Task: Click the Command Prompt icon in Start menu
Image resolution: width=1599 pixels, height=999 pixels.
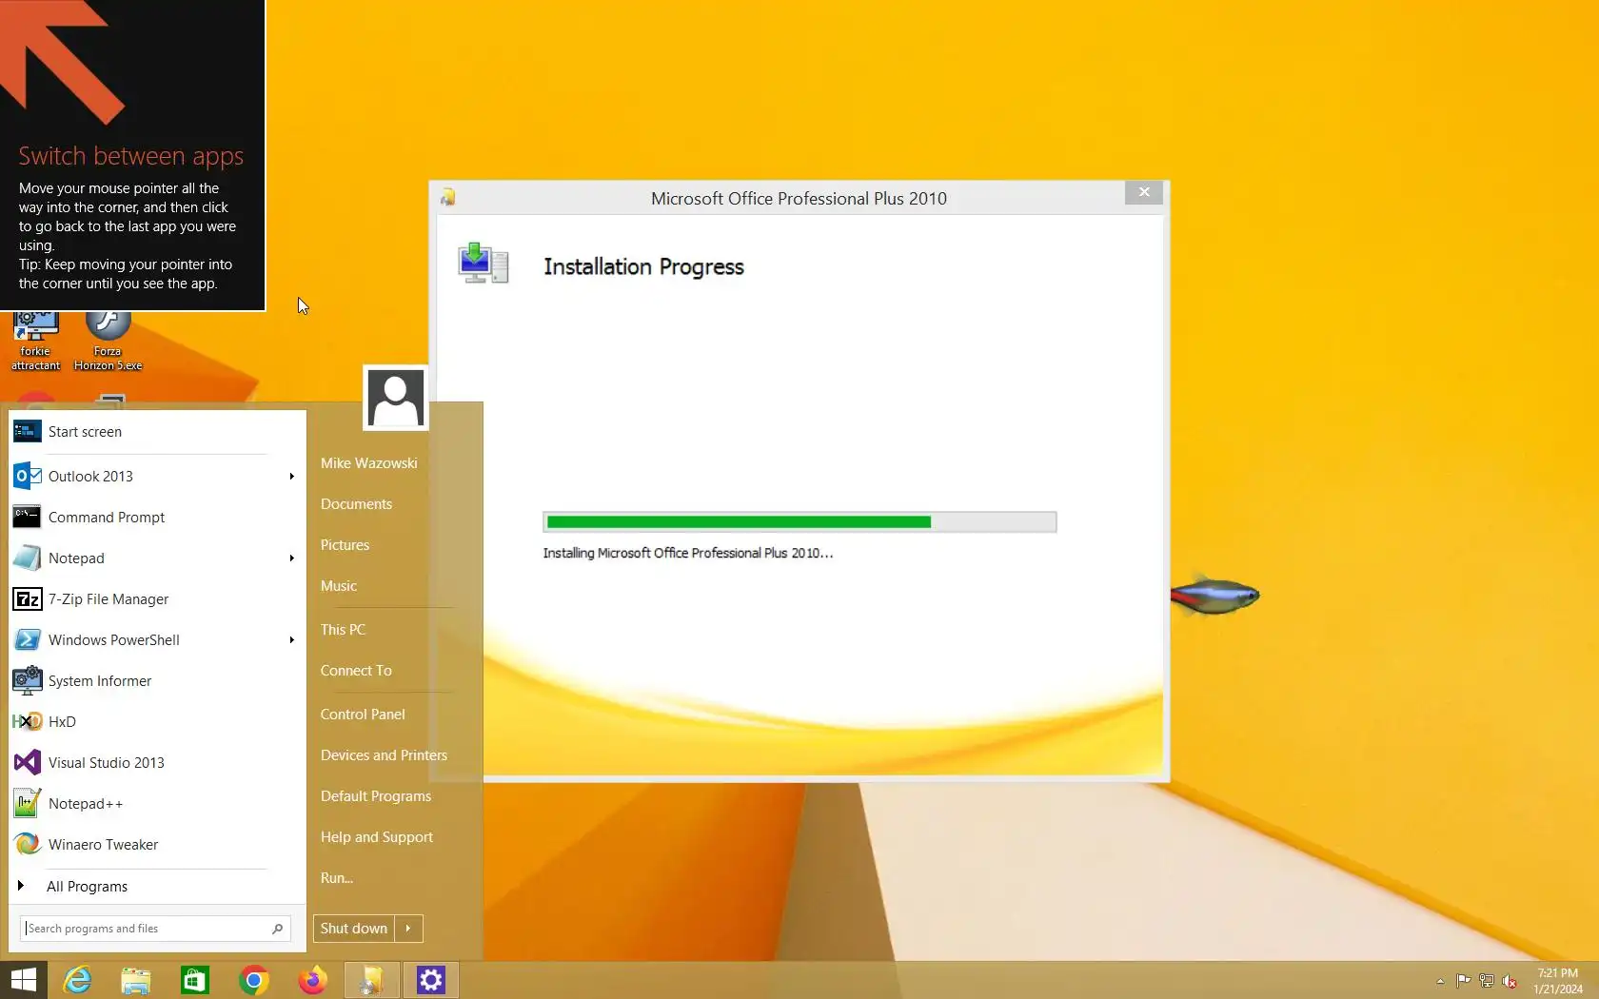Action: (27, 517)
